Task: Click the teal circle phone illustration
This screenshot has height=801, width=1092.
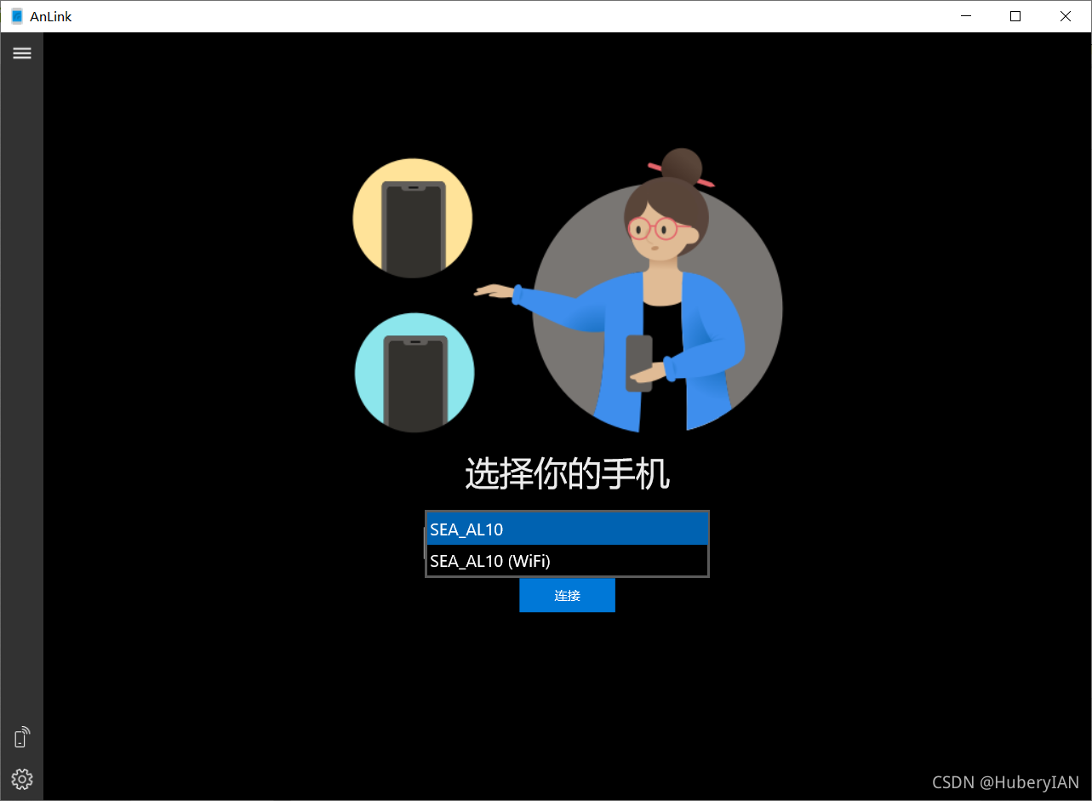Action: [414, 372]
